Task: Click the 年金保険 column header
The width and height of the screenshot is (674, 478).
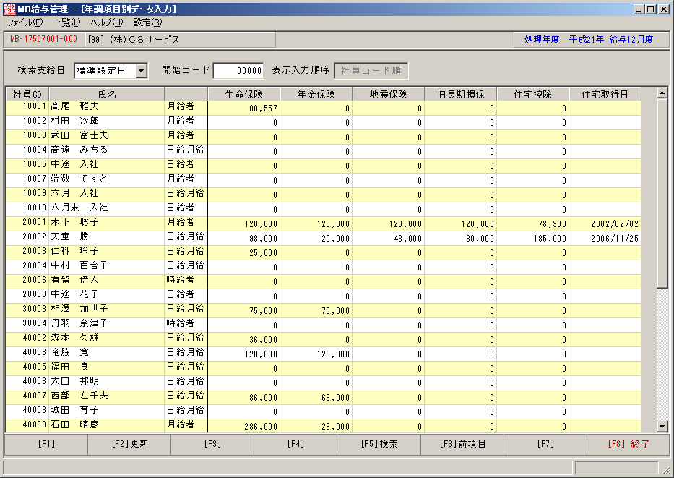Action: point(316,94)
